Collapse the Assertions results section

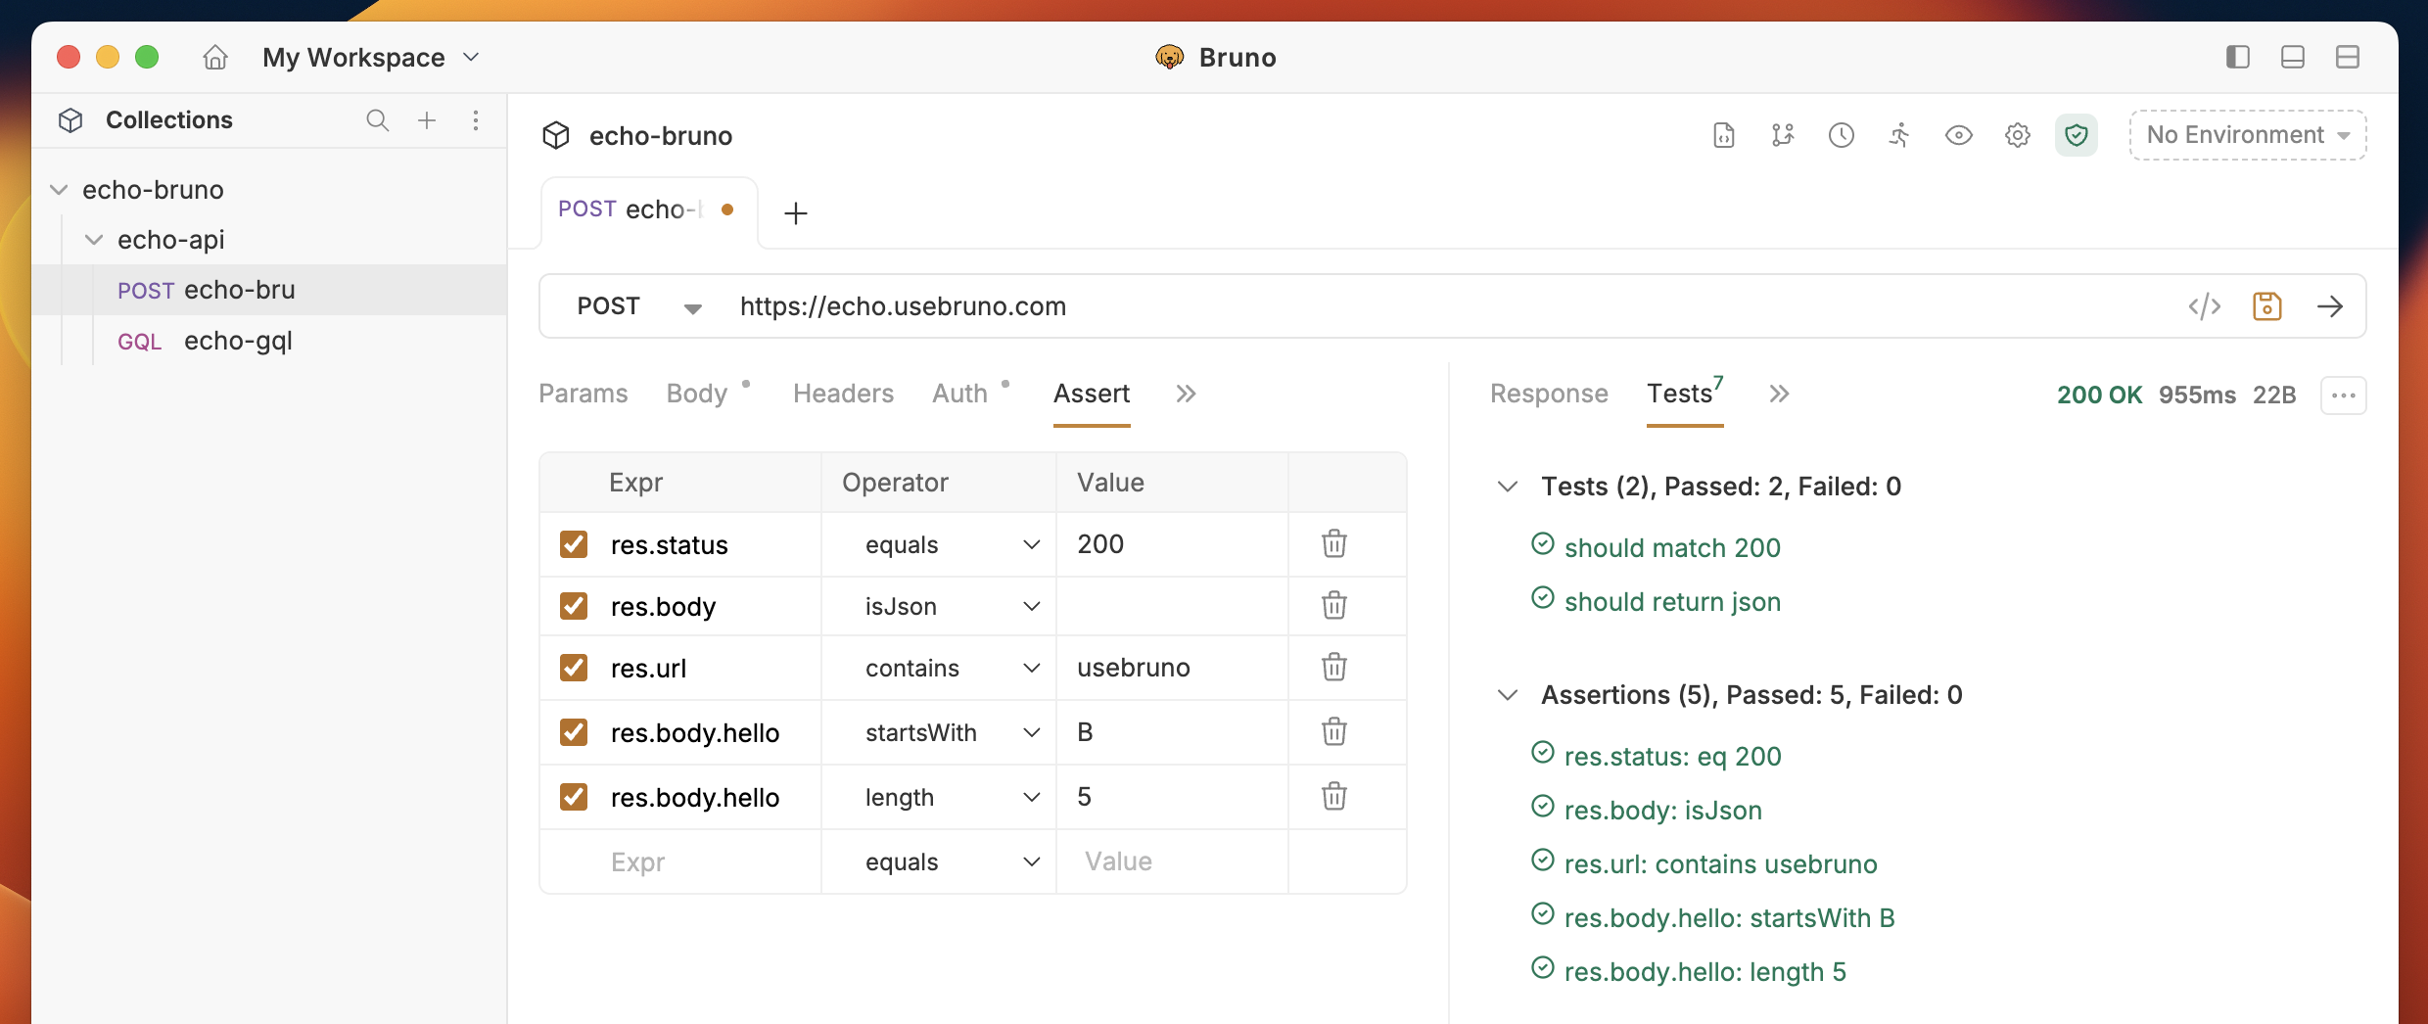(x=1508, y=695)
